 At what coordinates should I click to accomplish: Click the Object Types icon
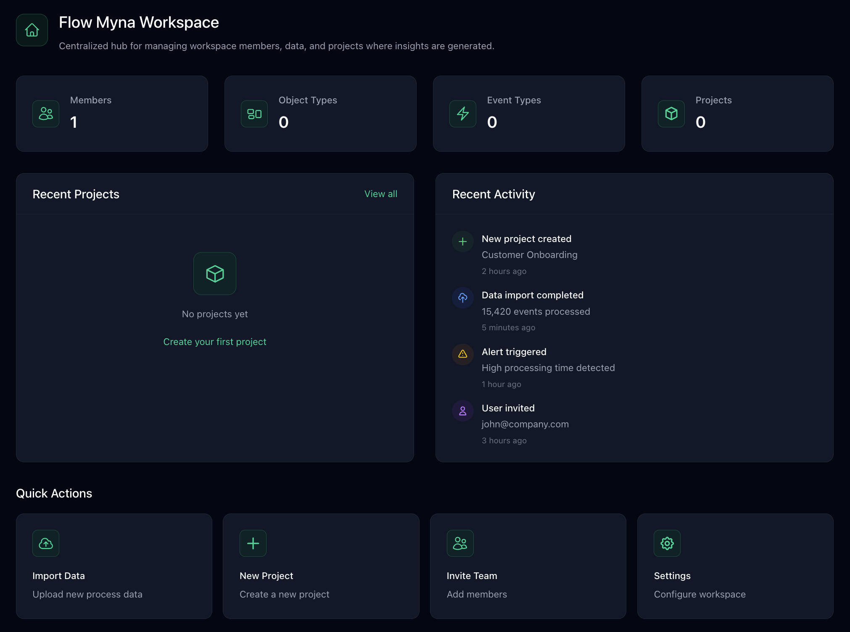[x=254, y=113]
